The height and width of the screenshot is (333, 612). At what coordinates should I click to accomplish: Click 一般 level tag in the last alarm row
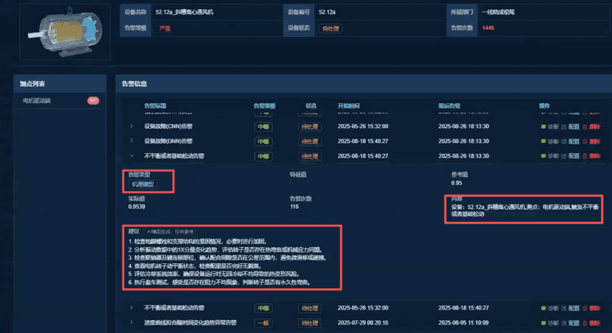coord(263,323)
